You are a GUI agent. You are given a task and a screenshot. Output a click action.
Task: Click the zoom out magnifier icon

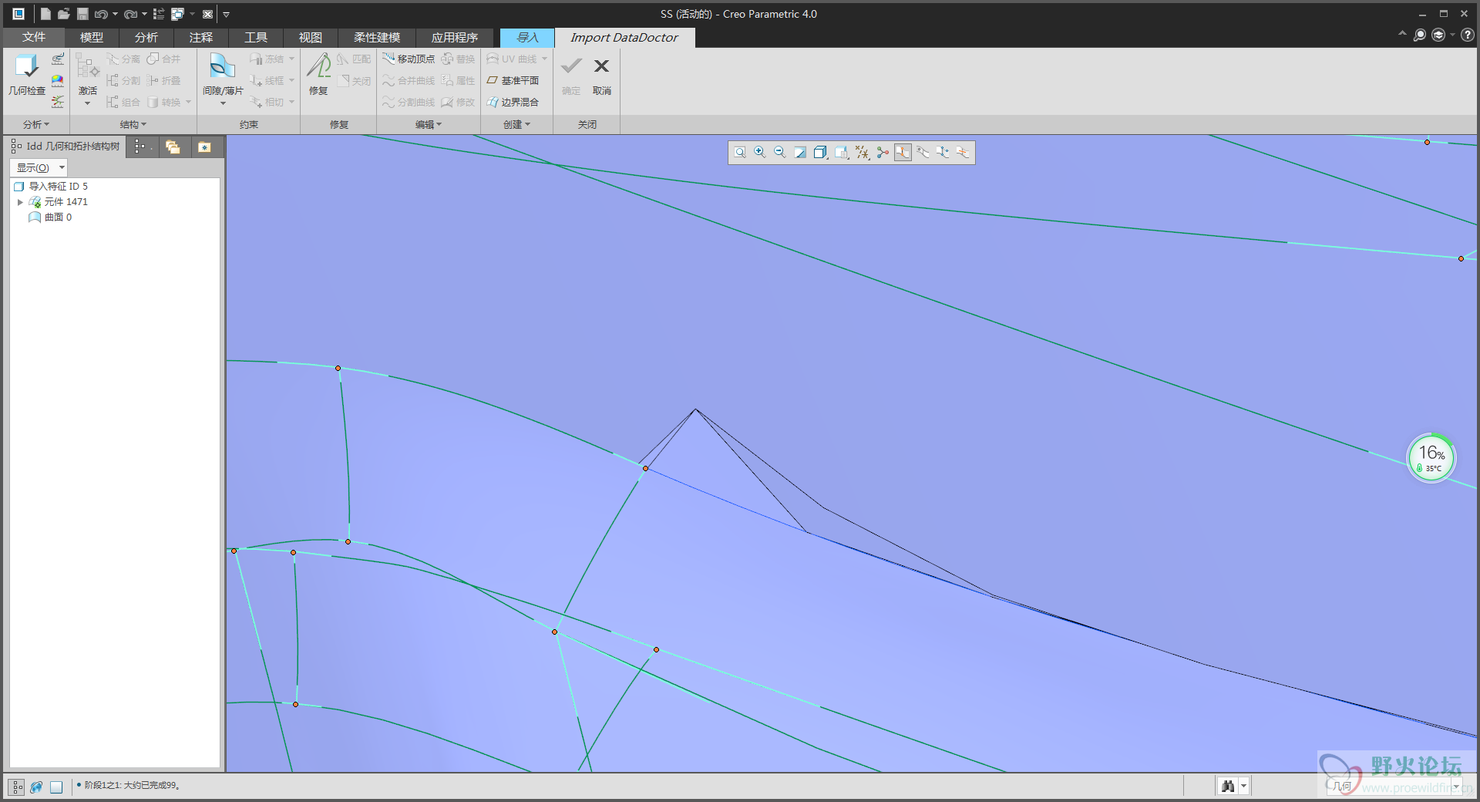click(x=780, y=153)
